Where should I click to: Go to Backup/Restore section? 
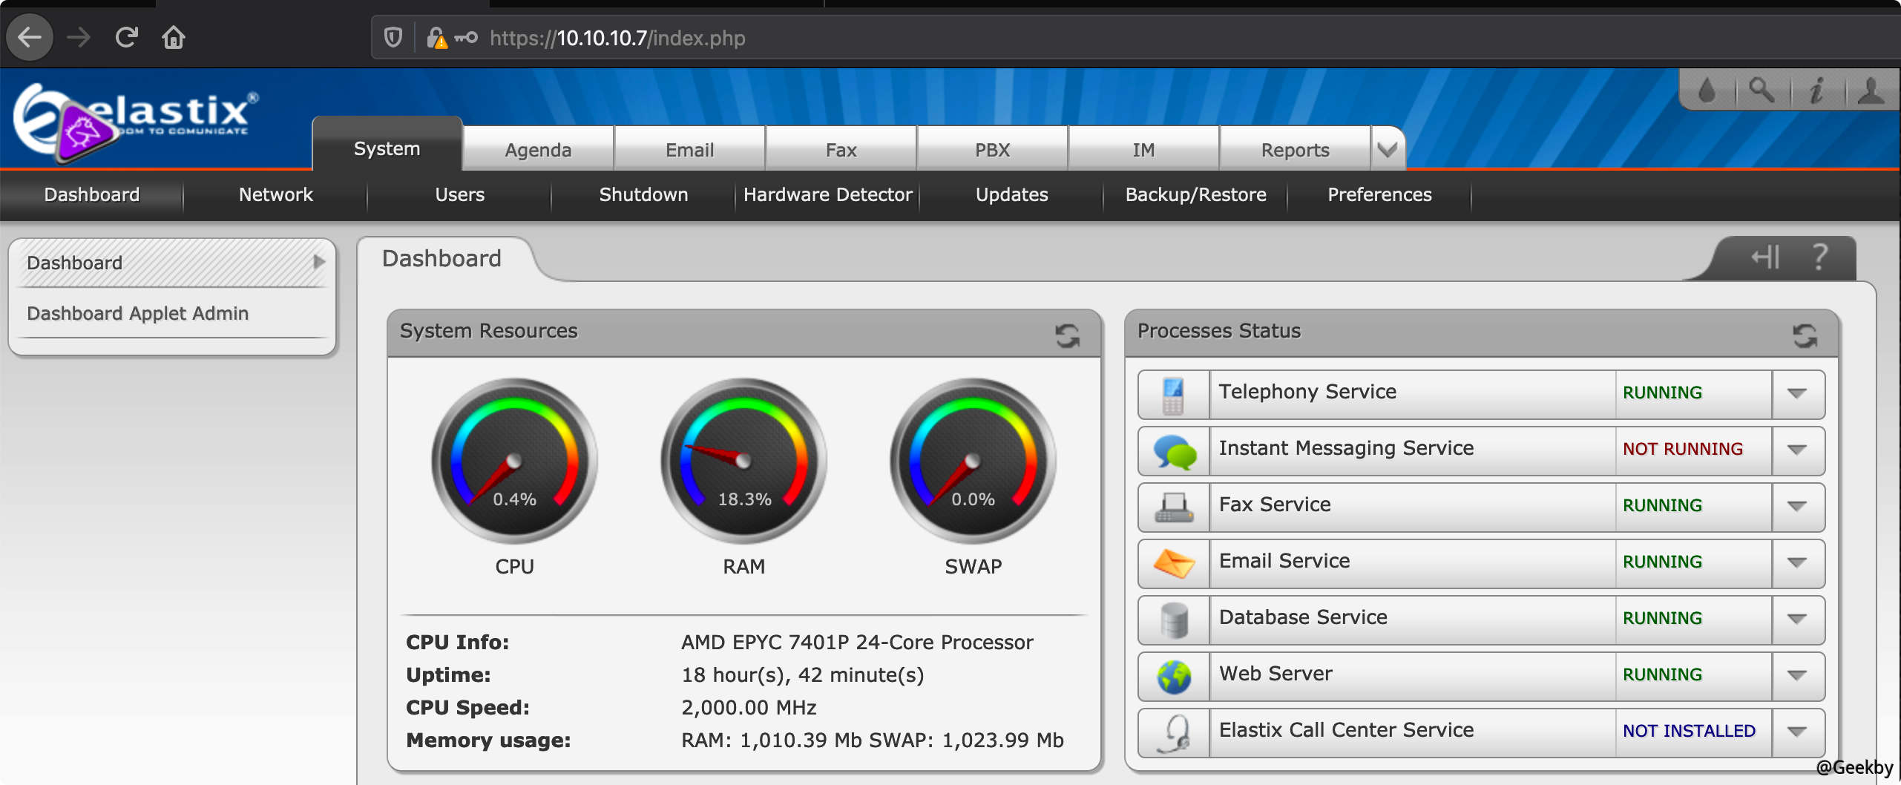pos(1195,194)
